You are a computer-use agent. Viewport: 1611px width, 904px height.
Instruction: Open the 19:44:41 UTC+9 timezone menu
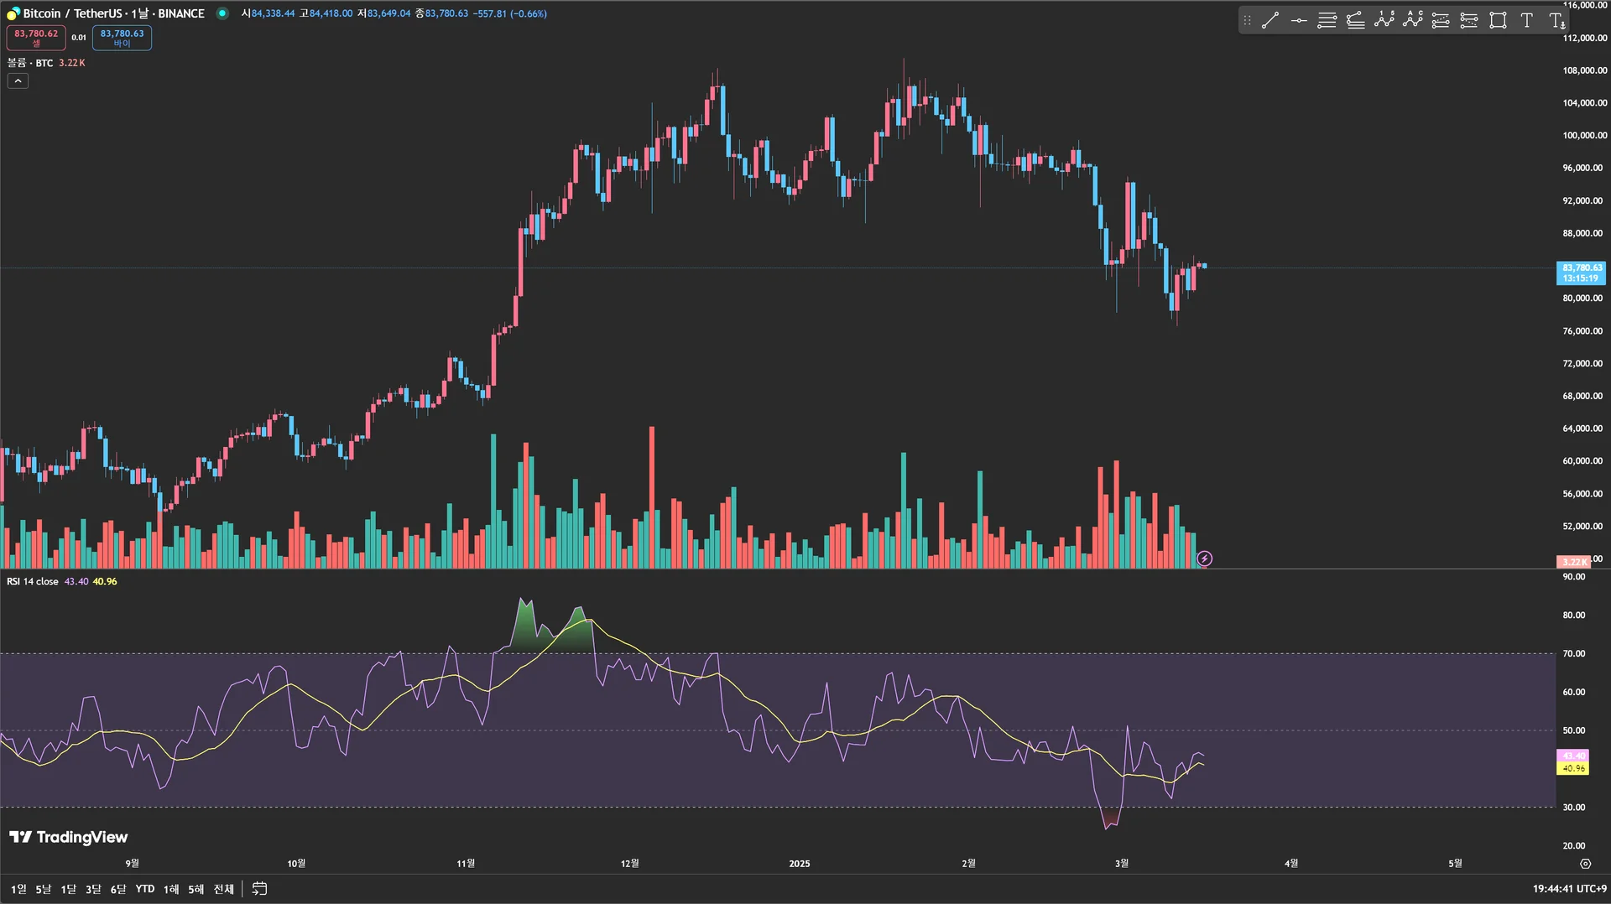tap(1569, 889)
